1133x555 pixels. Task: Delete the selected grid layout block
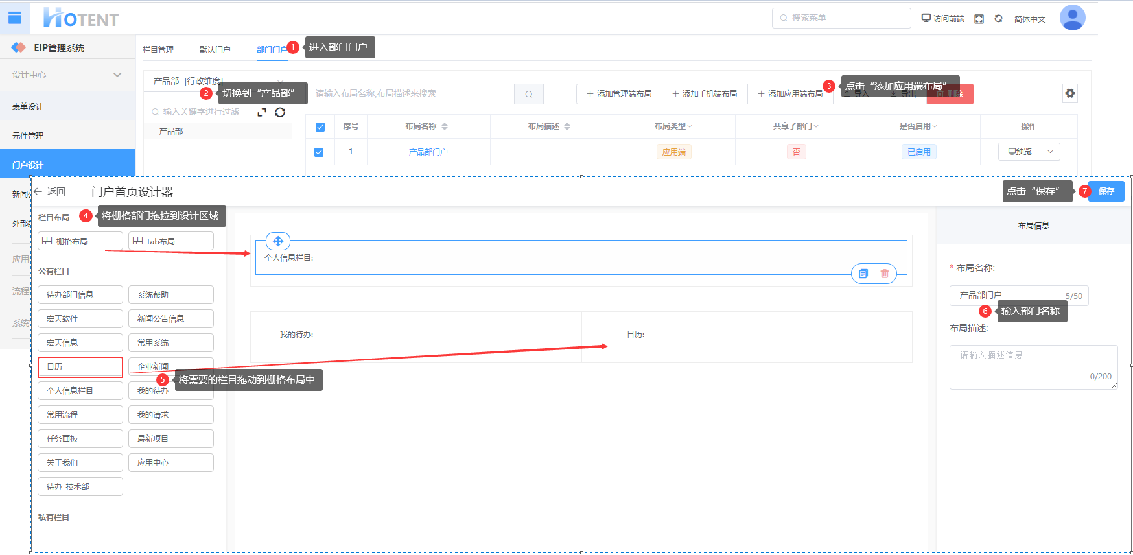coord(885,274)
